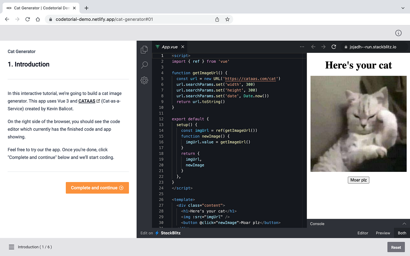The image size is (410, 256).
Task: Switch preview mode to Preview only
Action: click(x=383, y=233)
